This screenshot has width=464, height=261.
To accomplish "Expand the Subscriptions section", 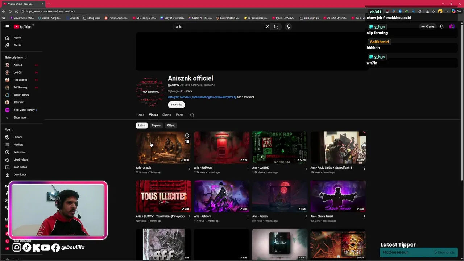I will click(x=16, y=57).
